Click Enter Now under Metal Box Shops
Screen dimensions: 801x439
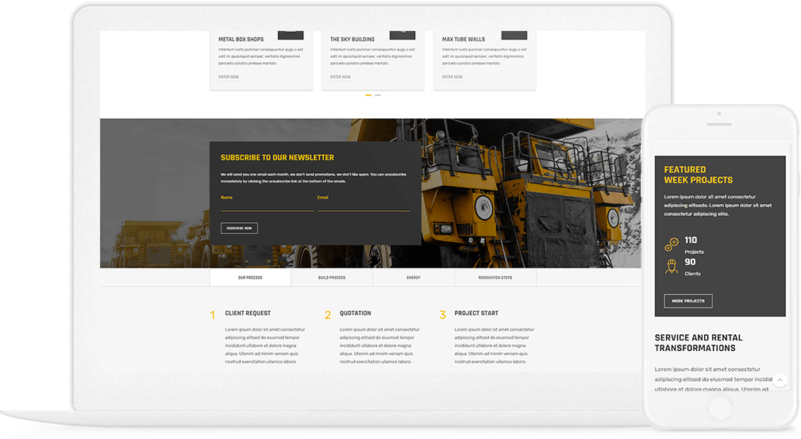pyautogui.click(x=229, y=77)
